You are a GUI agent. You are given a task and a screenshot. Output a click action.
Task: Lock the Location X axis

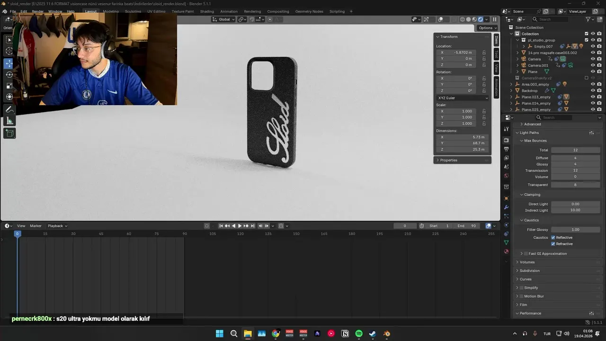[484, 53]
